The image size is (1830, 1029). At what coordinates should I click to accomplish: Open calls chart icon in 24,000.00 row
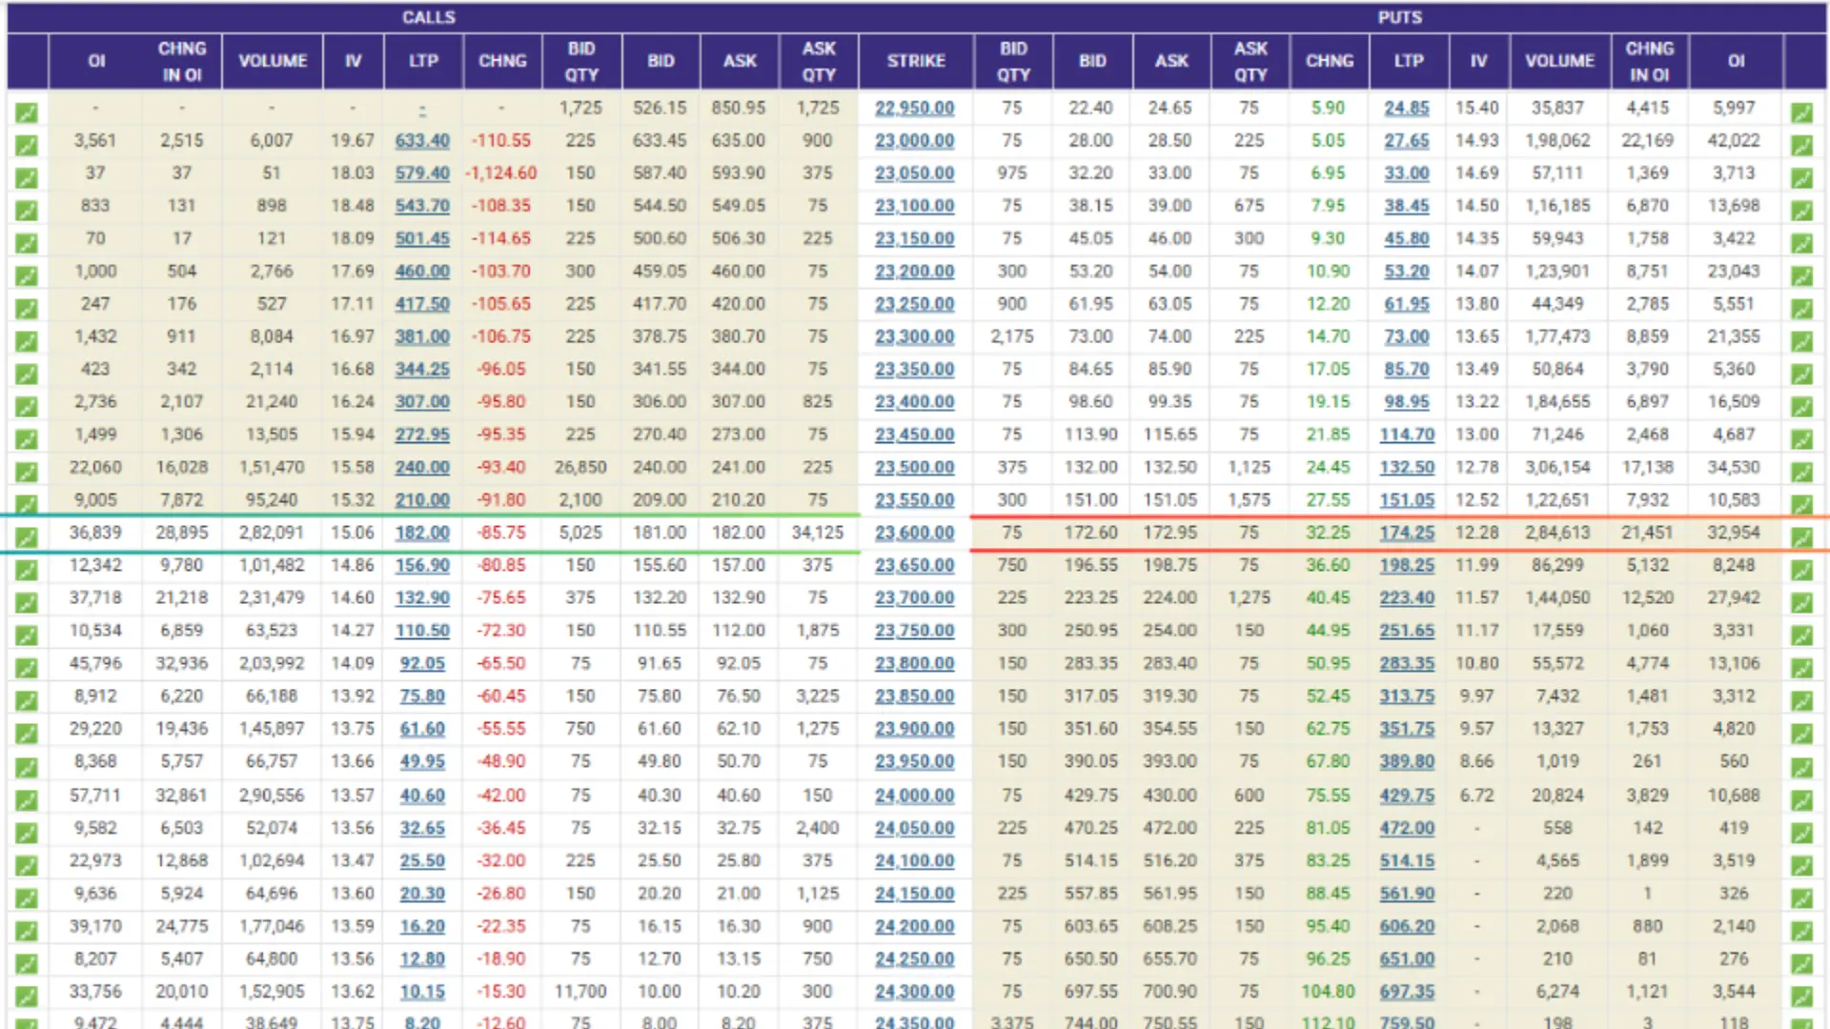[x=27, y=800]
